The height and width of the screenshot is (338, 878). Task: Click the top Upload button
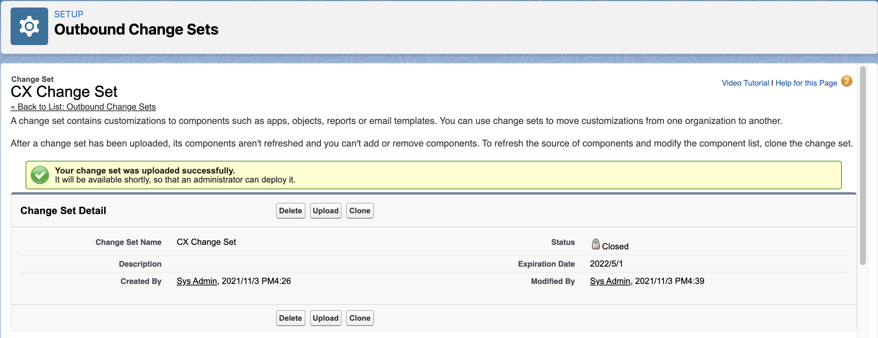(325, 211)
